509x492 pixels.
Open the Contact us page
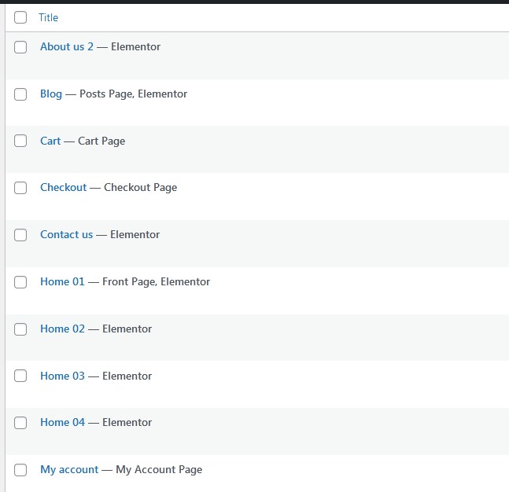pyautogui.click(x=66, y=235)
